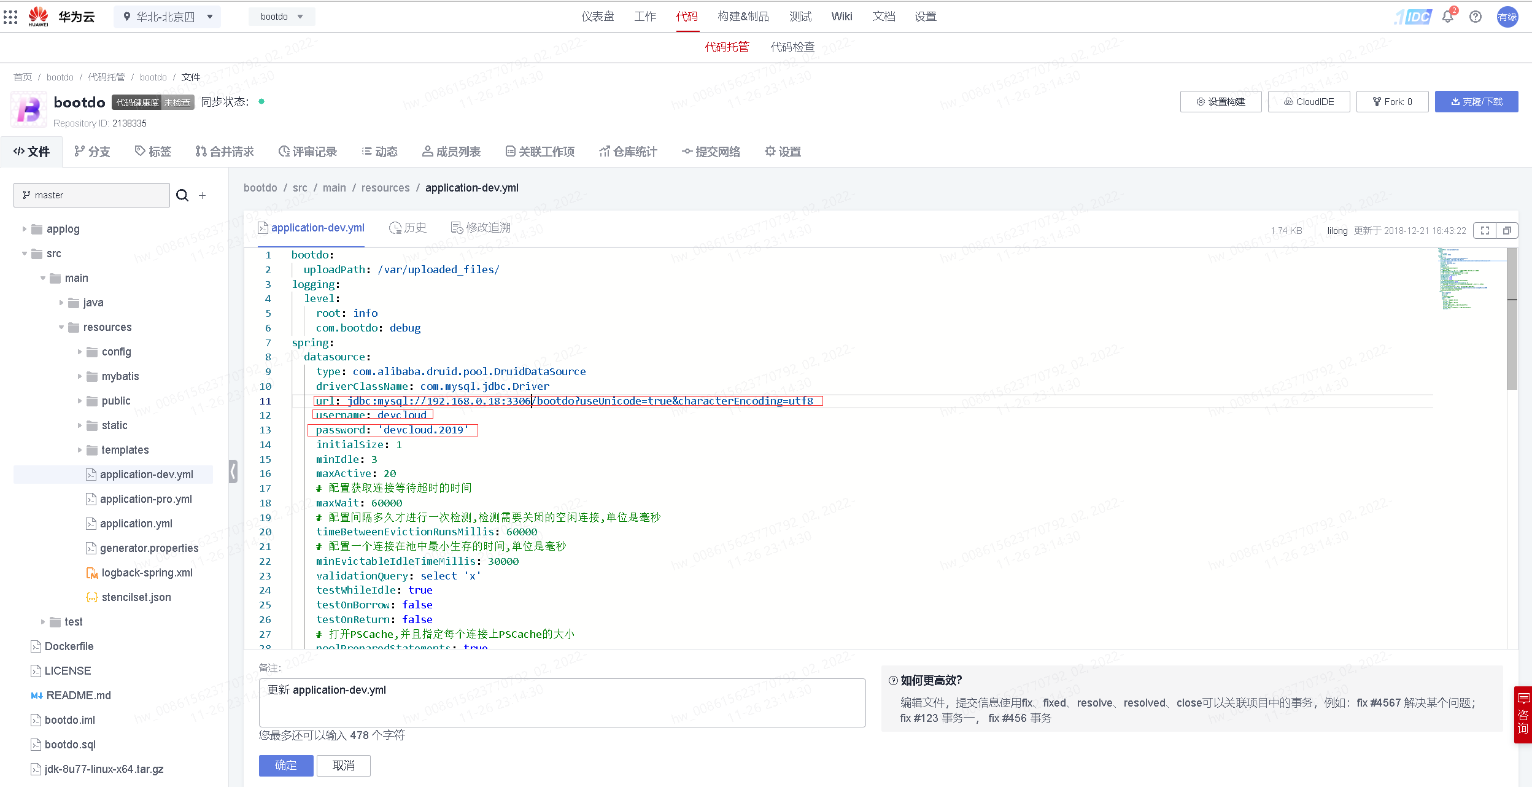Open the 修改追溯 blame view icon
This screenshot has width=1532, height=787.
pyautogui.click(x=480, y=228)
